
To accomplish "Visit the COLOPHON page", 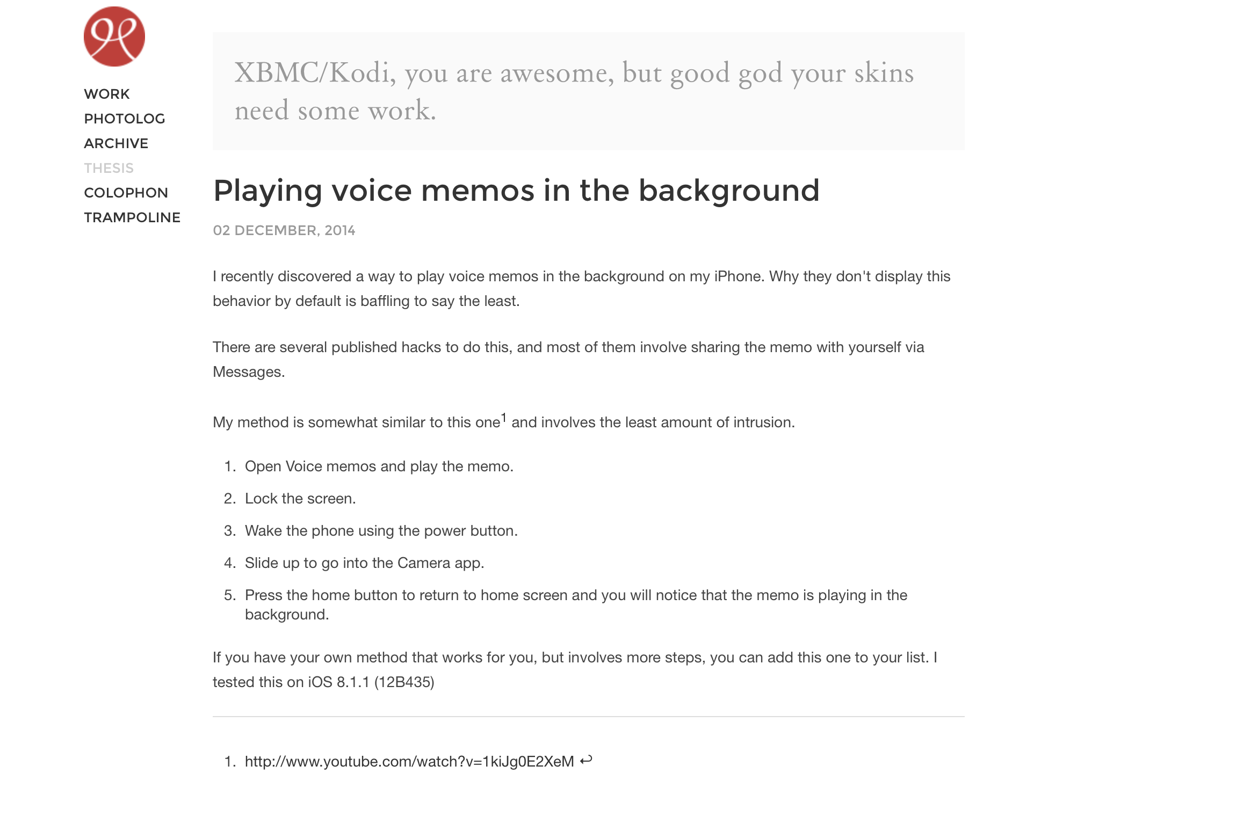I will pos(126,193).
